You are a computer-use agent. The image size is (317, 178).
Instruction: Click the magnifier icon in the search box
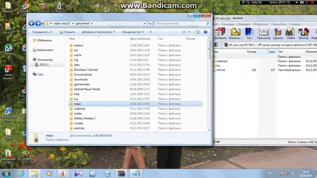coord(208,24)
